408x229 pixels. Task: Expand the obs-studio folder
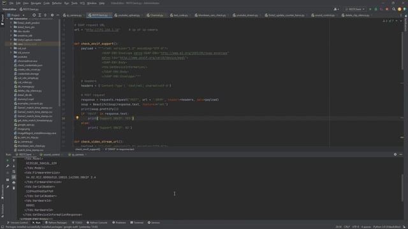(11, 31)
